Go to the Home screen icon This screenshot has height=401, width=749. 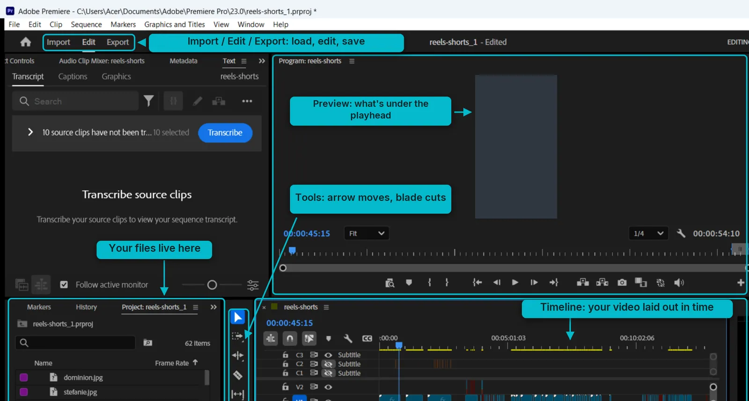point(26,42)
